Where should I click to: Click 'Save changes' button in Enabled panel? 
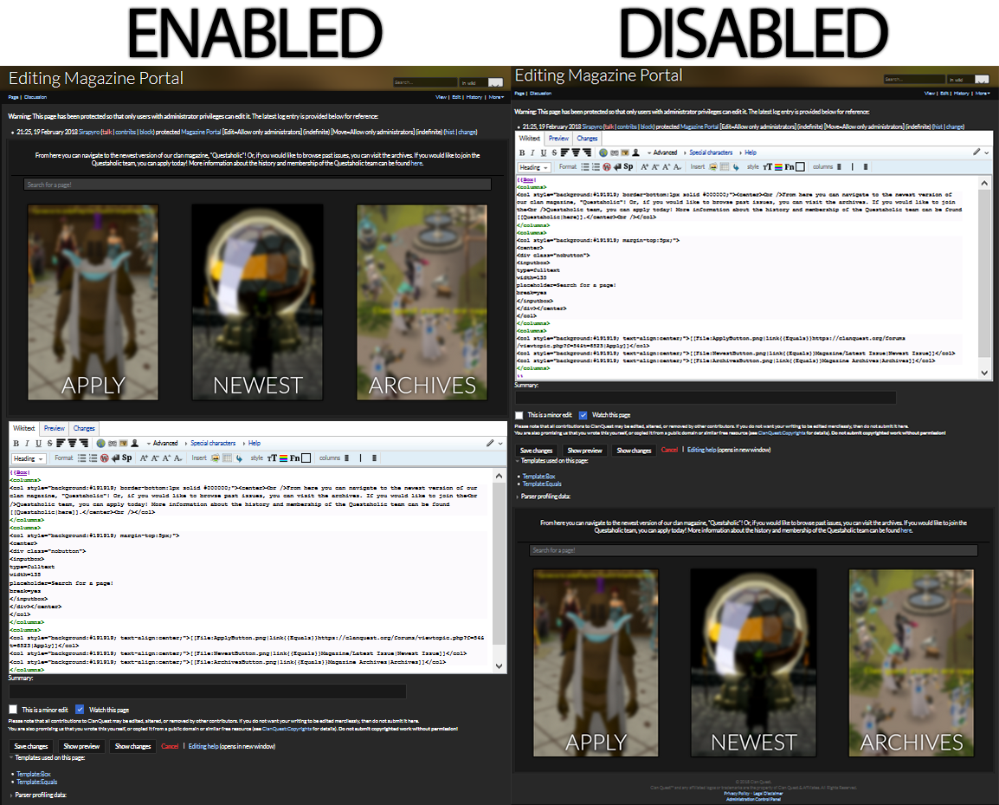point(30,746)
